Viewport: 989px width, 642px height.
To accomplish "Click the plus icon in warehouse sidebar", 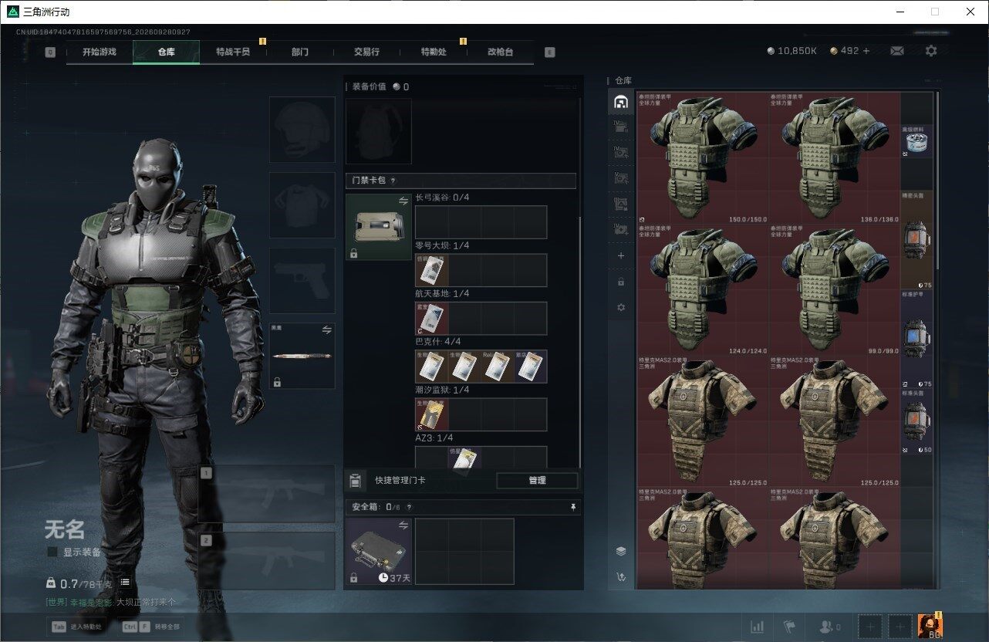I will 621,256.
